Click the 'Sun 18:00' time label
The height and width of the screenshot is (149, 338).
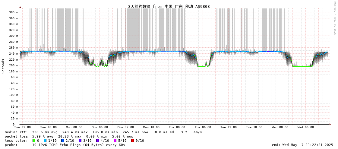[49, 127]
